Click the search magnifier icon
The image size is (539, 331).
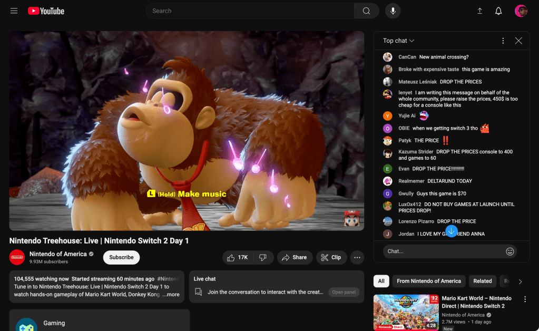click(x=366, y=11)
